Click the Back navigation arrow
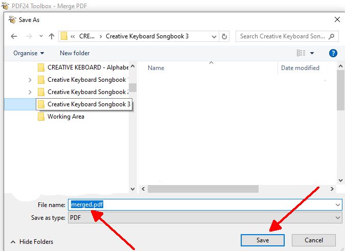 (14, 37)
